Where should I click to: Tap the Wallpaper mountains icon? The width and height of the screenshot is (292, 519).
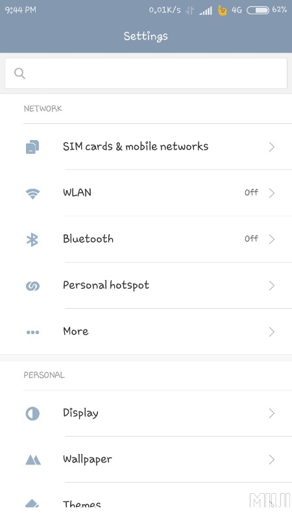click(33, 459)
